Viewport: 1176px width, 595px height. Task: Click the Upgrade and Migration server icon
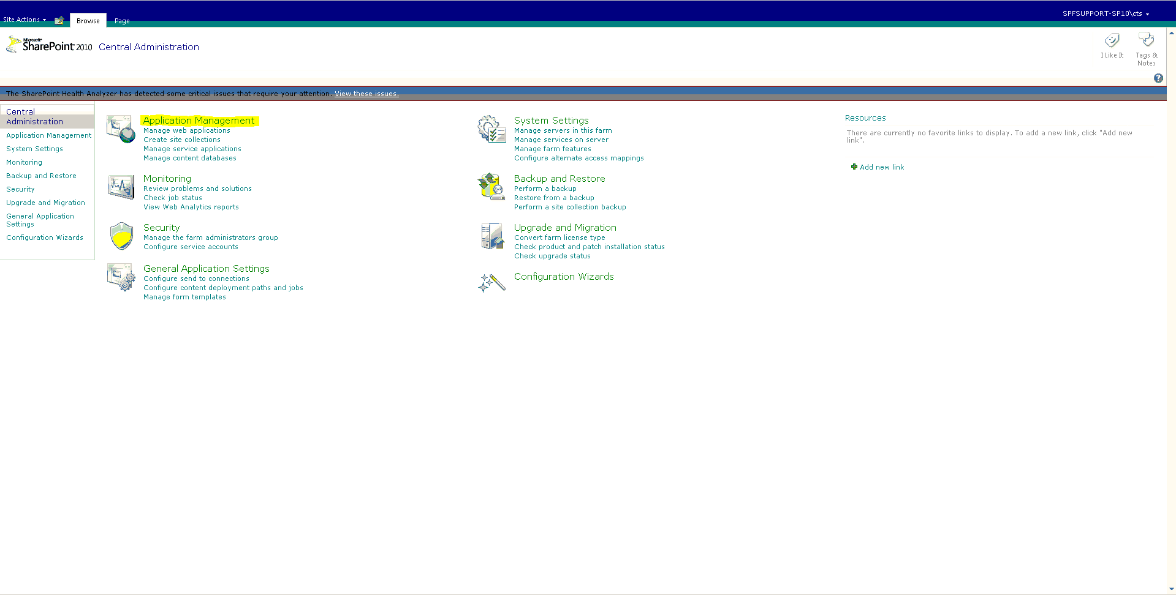492,236
